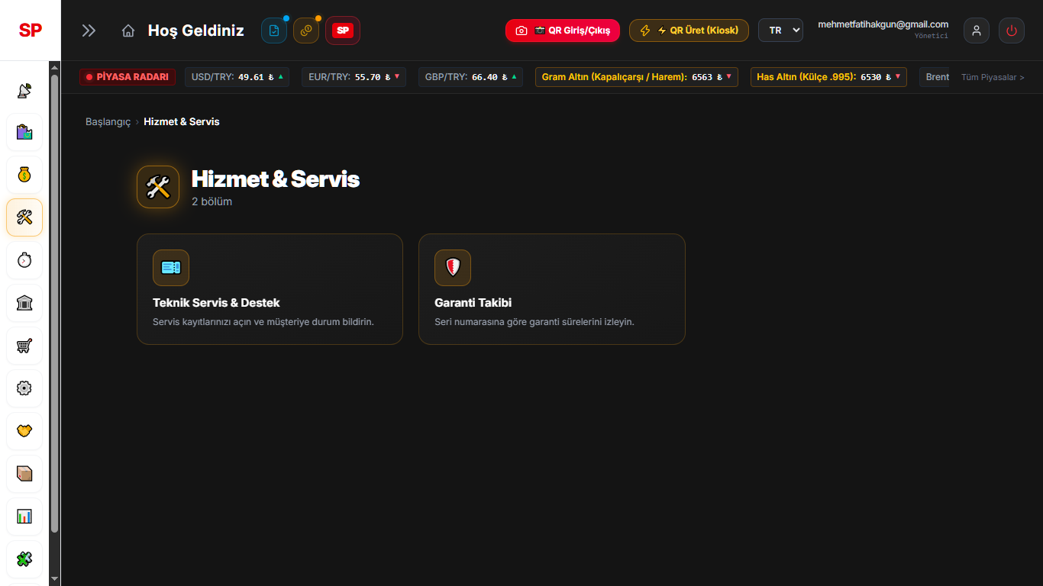Open the Teknik Servis & Destek card
1043x586 pixels.
point(270,289)
